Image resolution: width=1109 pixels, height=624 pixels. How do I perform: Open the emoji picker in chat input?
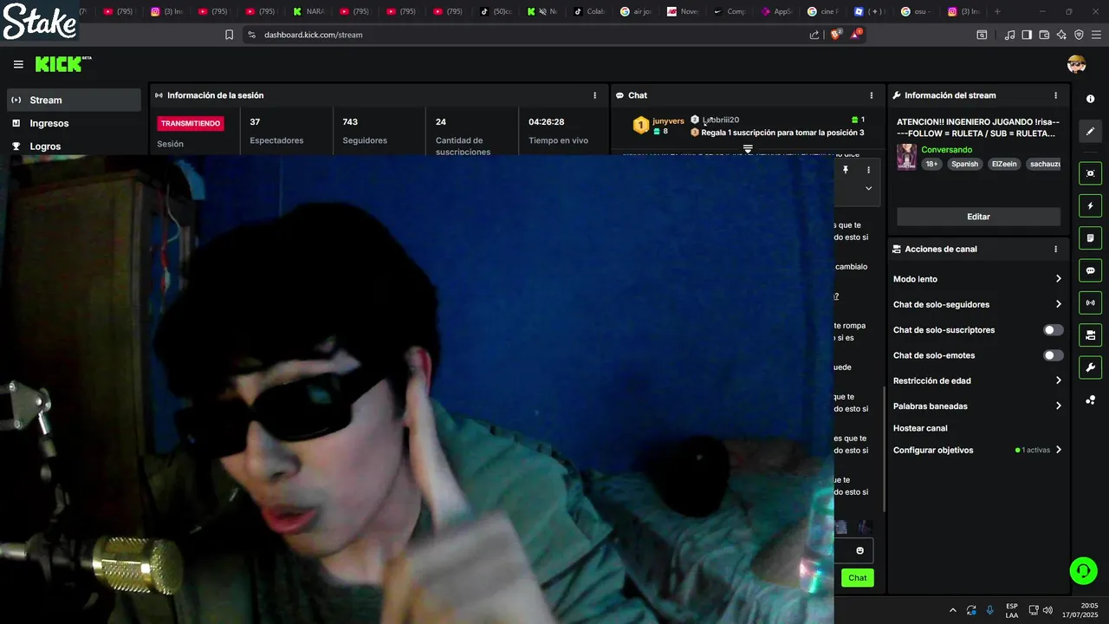(x=859, y=550)
